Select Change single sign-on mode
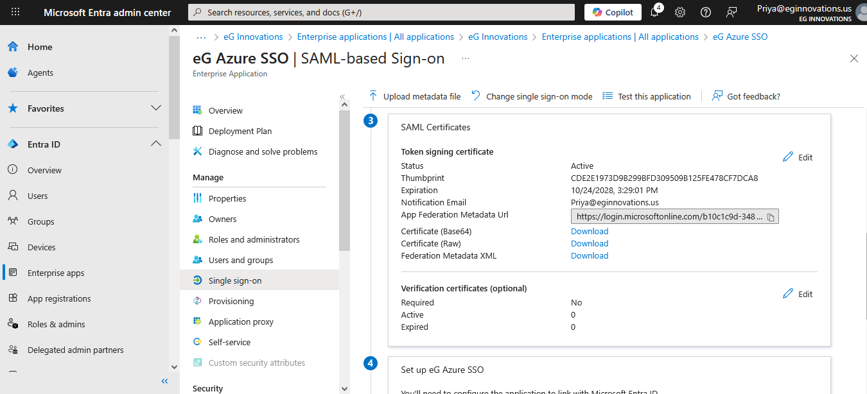Viewport: 867px width, 394px height. 532,96
